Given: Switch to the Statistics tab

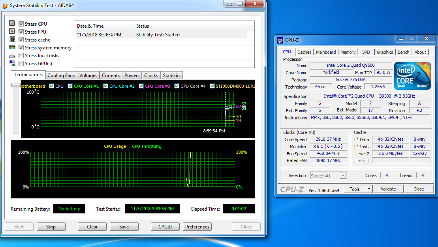Looking at the screenshot, I should tap(172, 75).
